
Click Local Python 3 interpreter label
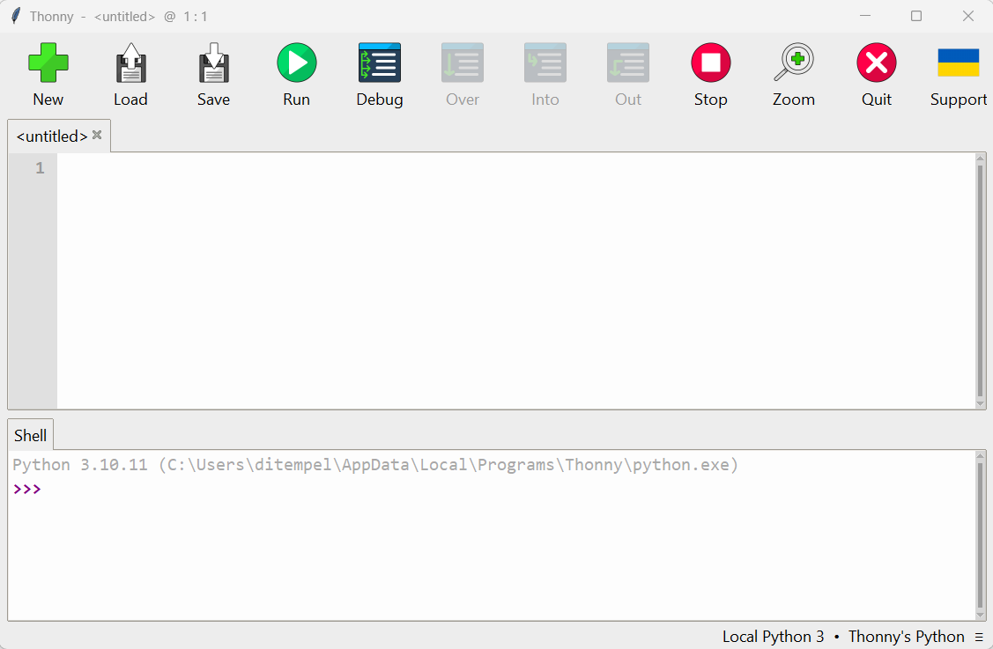pos(773,637)
